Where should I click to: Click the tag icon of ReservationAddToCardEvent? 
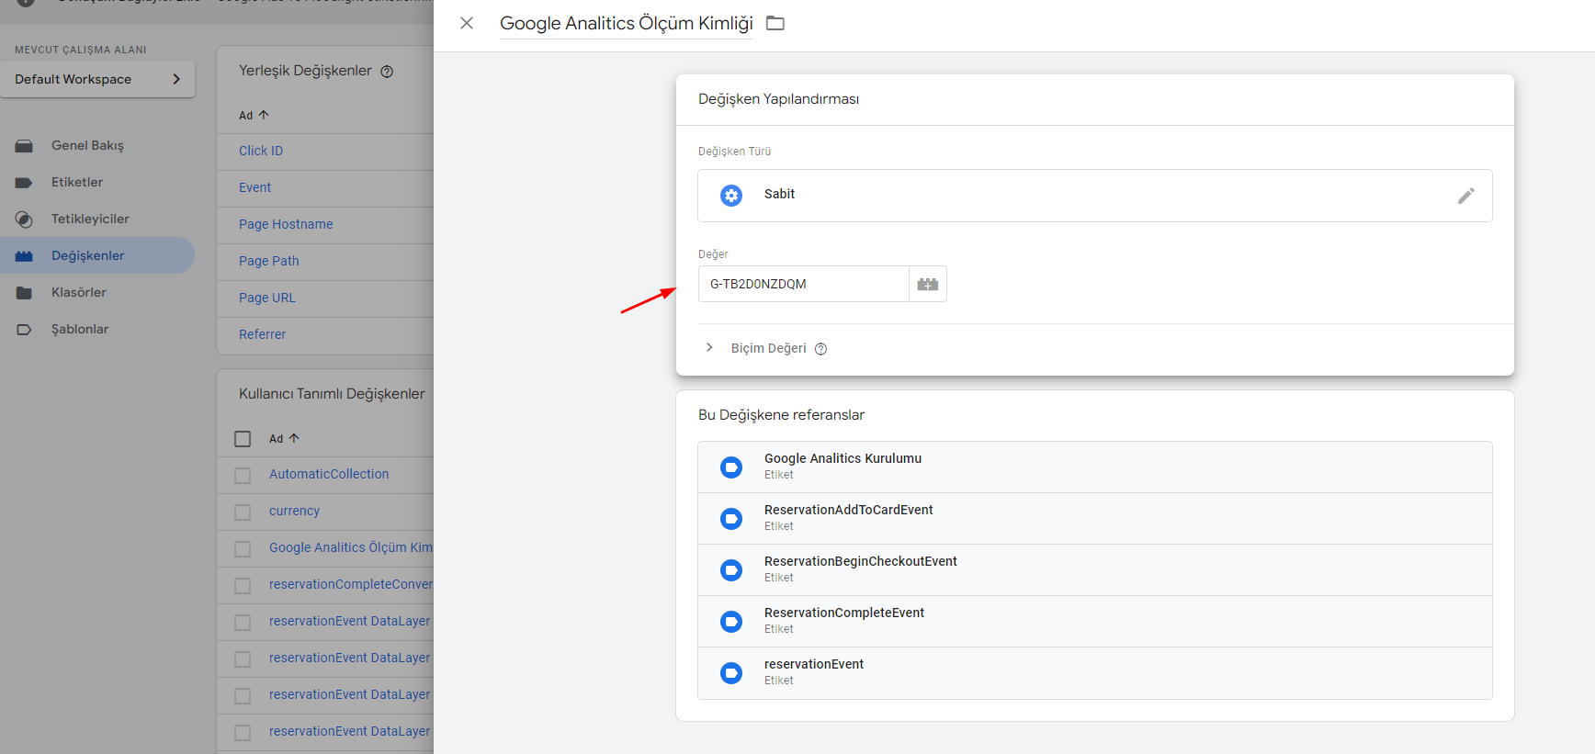pyautogui.click(x=731, y=519)
